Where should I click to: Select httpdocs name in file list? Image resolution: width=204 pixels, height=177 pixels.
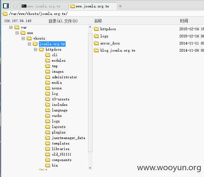click(108, 29)
